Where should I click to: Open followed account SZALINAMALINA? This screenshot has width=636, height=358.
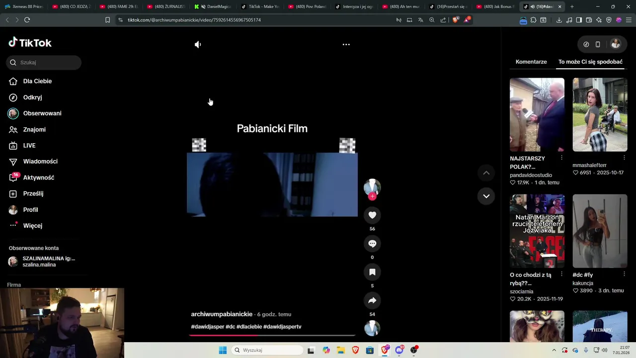click(x=42, y=262)
